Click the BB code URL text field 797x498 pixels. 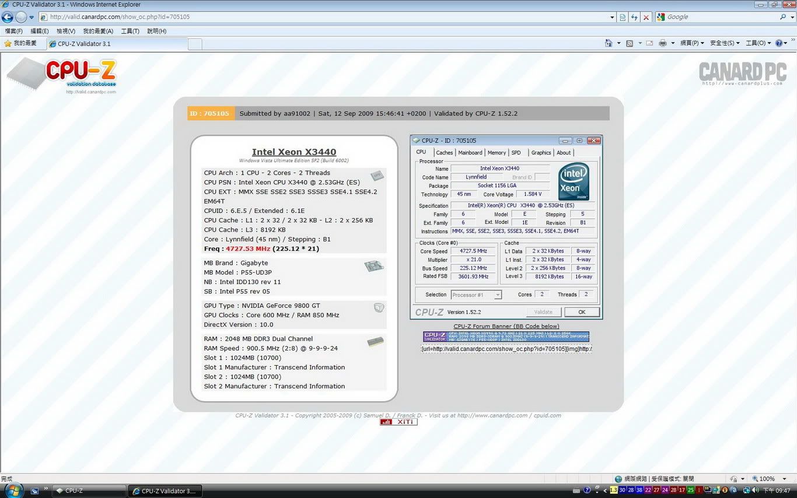[506, 349]
